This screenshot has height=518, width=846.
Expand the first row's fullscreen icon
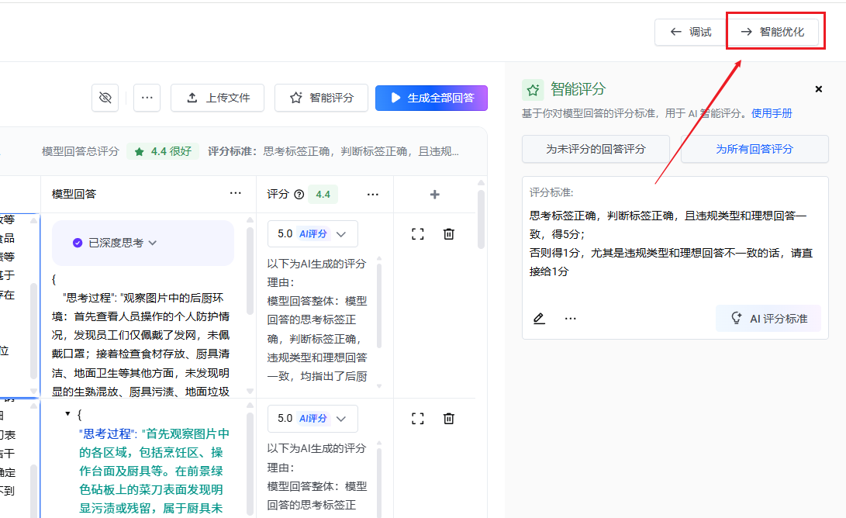point(418,233)
